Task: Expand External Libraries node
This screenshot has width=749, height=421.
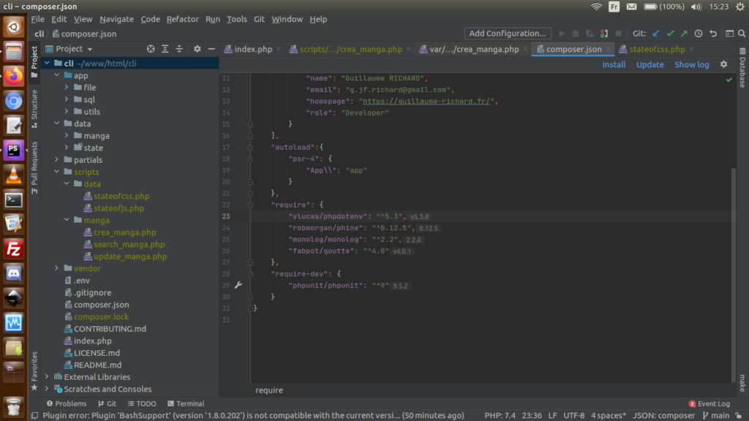Action: pyautogui.click(x=47, y=377)
